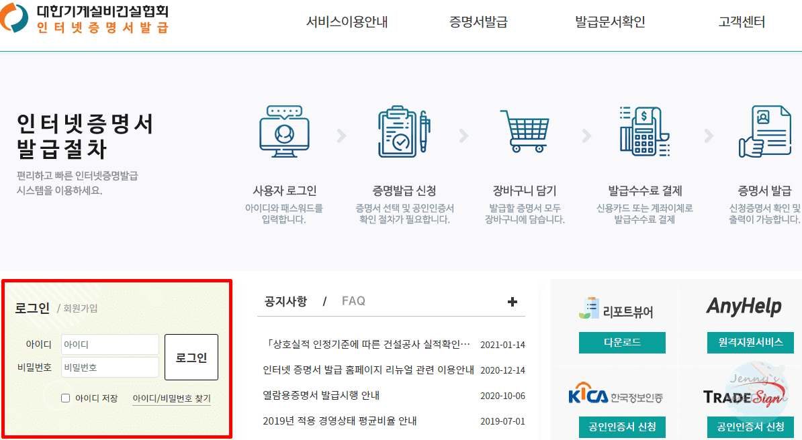The image size is (802, 440).
Task: Click 공인인증서 신청 under KICA
Action: tap(622, 427)
